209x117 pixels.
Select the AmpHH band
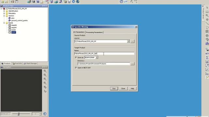coord(14,25)
